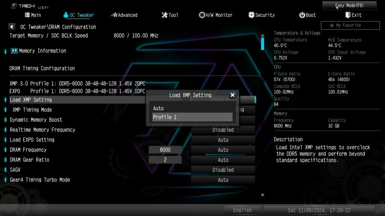Viewport: 385px width, 216px height.
Task: Click the ASRock Taichi UEFI logo
Action: pyautogui.click(x=27, y=5)
